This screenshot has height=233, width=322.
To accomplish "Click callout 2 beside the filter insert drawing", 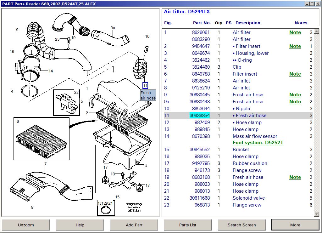I will 87,113.
